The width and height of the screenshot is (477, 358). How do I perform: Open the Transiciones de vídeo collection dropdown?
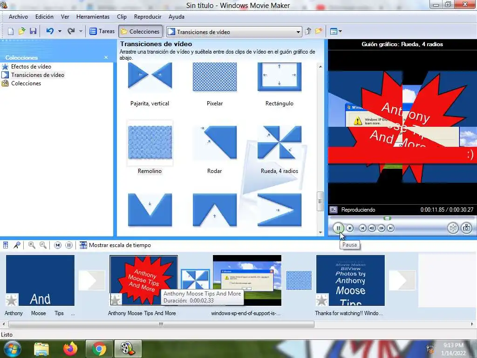[298, 32]
